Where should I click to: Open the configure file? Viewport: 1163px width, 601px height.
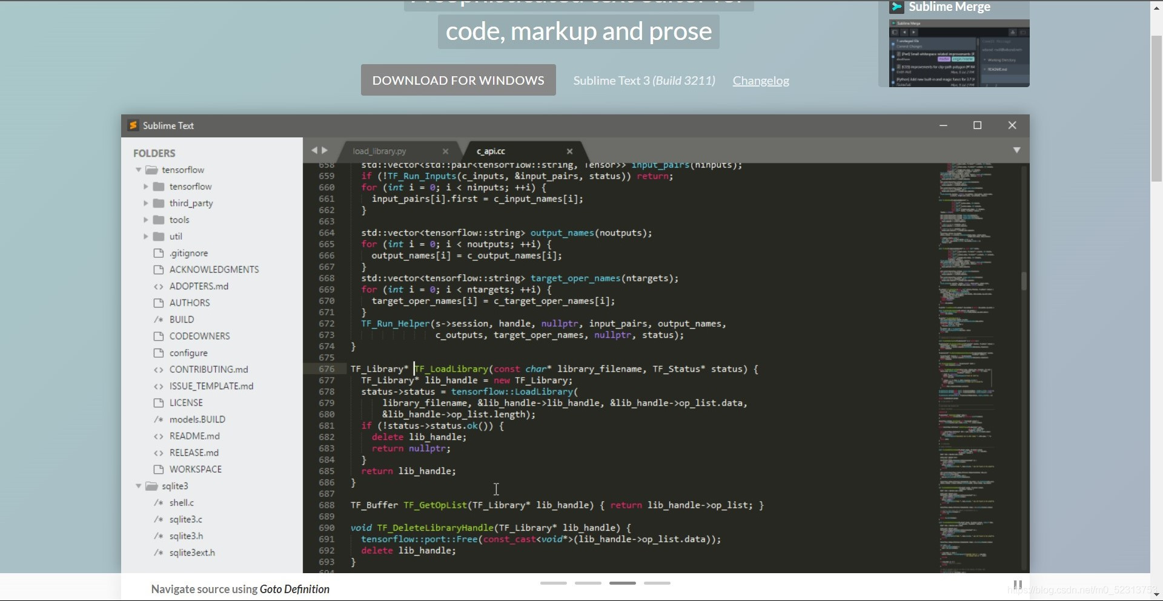188,353
